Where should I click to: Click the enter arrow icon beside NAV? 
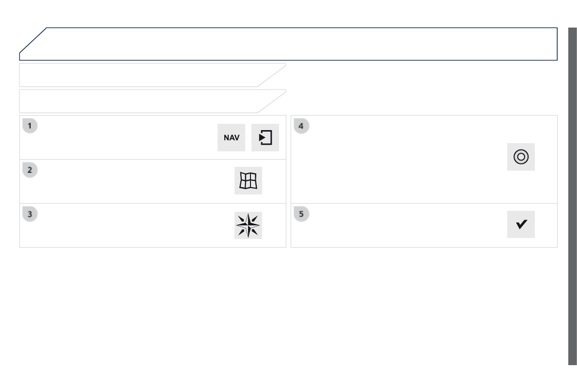pos(265,138)
